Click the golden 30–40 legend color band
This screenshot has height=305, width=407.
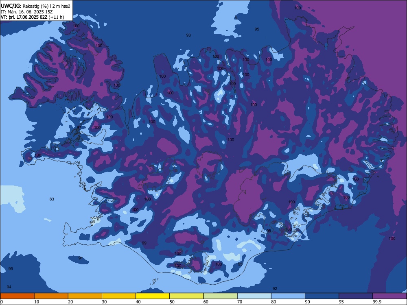tap(119, 296)
